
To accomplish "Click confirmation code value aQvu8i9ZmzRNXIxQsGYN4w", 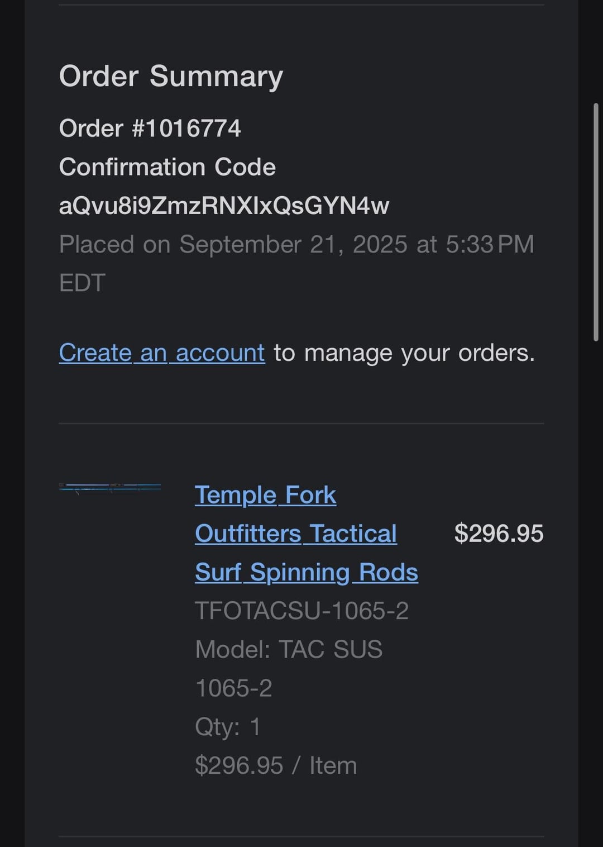I will (224, 206).
